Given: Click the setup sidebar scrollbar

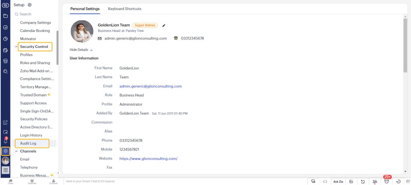Looking at the screenshot, I should click(57, 48).
